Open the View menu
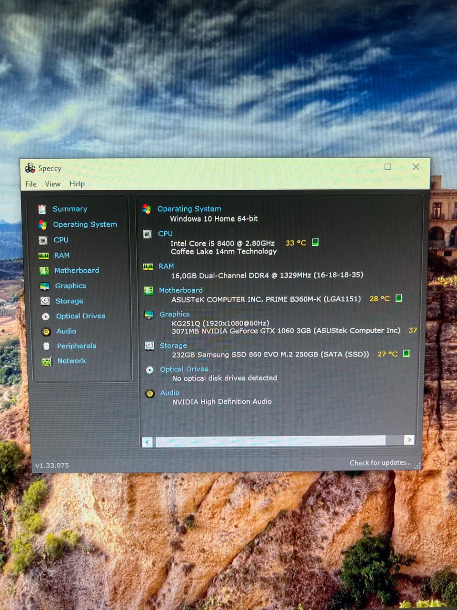This screenshot has height=610, width=457. coord(53,184)
